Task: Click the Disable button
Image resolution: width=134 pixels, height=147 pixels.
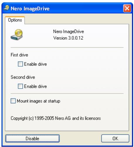Action: pyautogui.click(x=32, y=138)
